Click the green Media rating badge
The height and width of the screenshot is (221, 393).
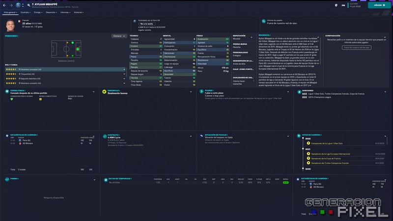285,182
